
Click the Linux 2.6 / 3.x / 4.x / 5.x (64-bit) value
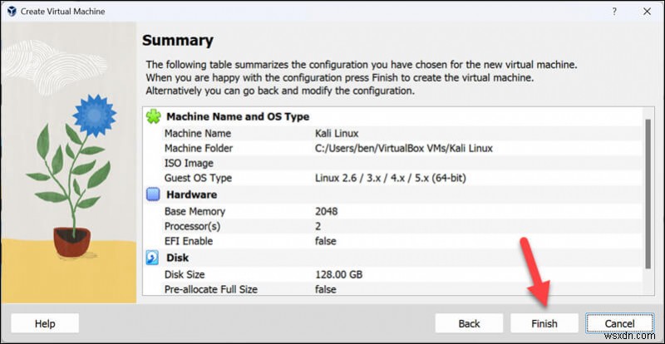click(391, 178)
